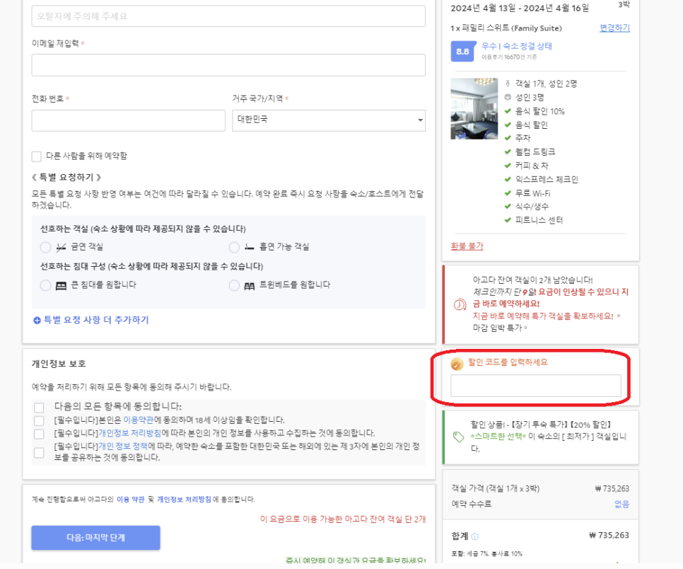The height and width of the screenshot is (569, 683).
Task: Click the ₩ 735,263 total price
Action: 609,536
